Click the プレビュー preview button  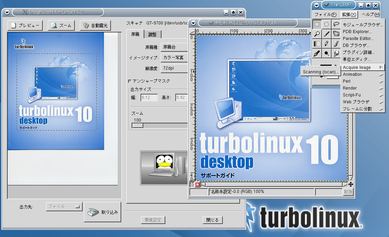pos(25,25)
